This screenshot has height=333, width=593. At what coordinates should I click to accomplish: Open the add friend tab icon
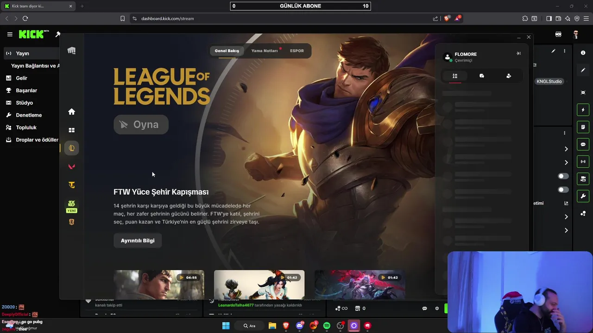coord(509,76)
